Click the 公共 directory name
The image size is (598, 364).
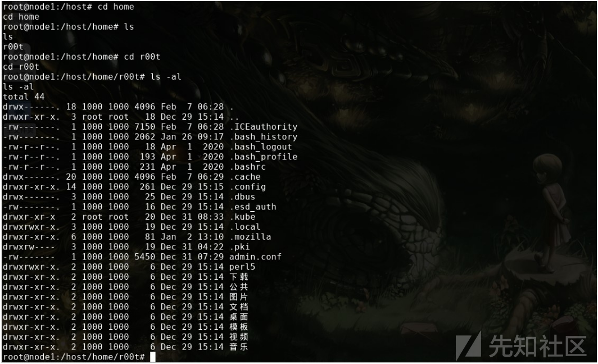point(239,286)
